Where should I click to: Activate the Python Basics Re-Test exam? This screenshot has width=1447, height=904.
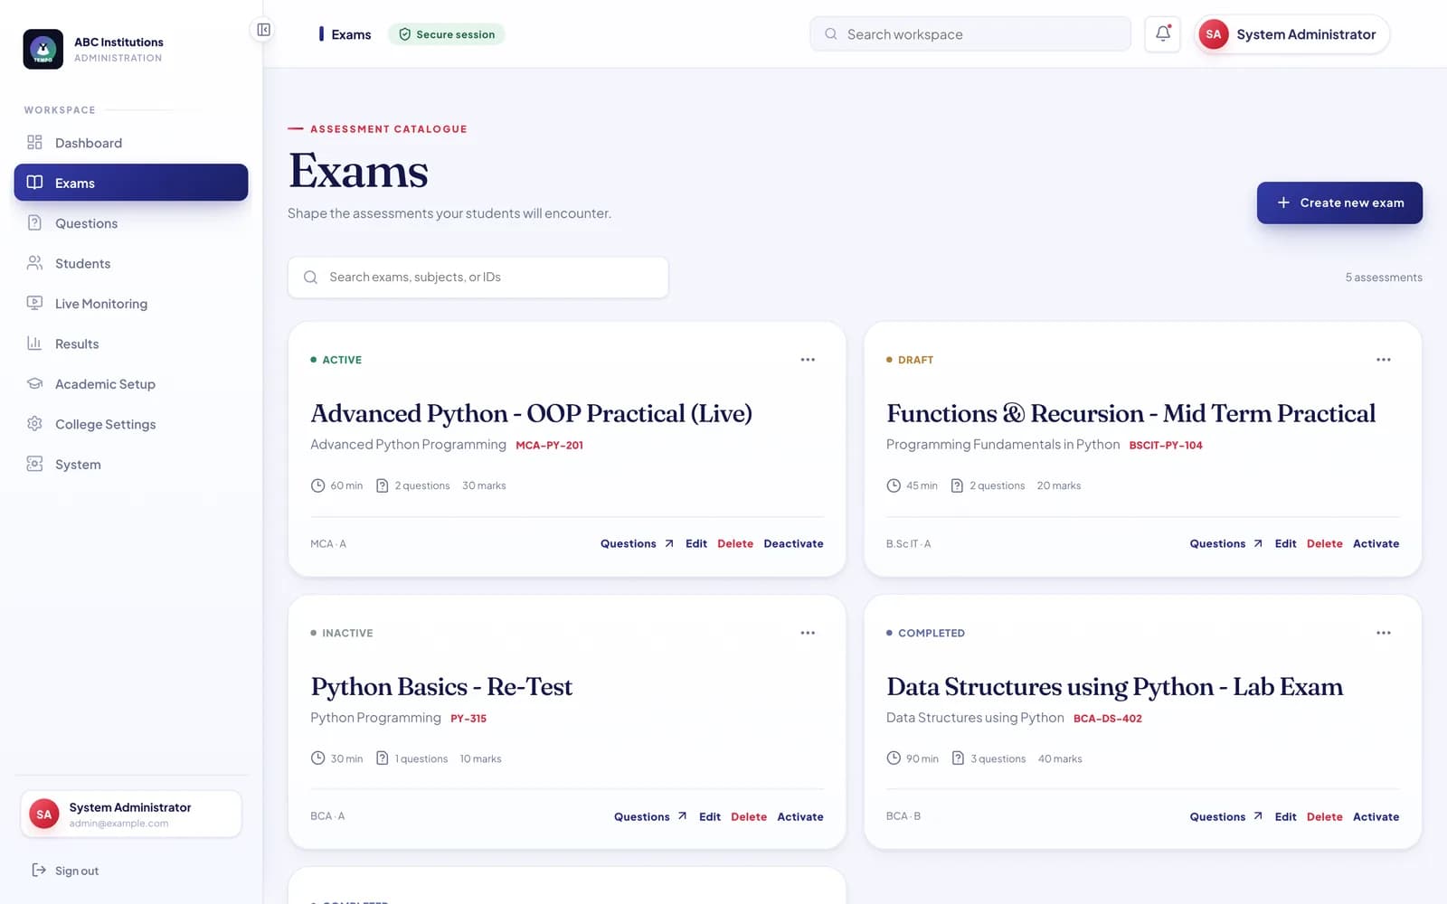[x=800, y=816]
